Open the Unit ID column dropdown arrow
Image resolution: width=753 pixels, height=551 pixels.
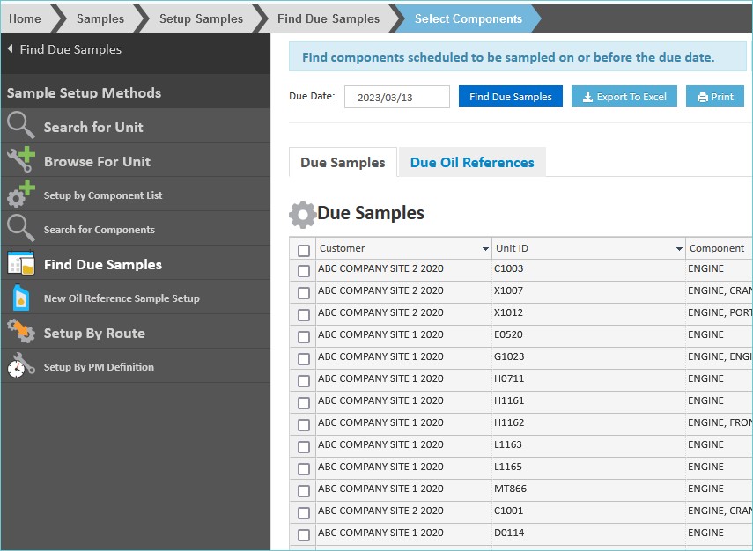[679, 250]
